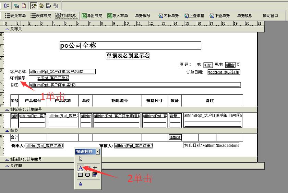Select the OLE Picture bound control tool
This screenshot has width=288, height=193.
95,175
